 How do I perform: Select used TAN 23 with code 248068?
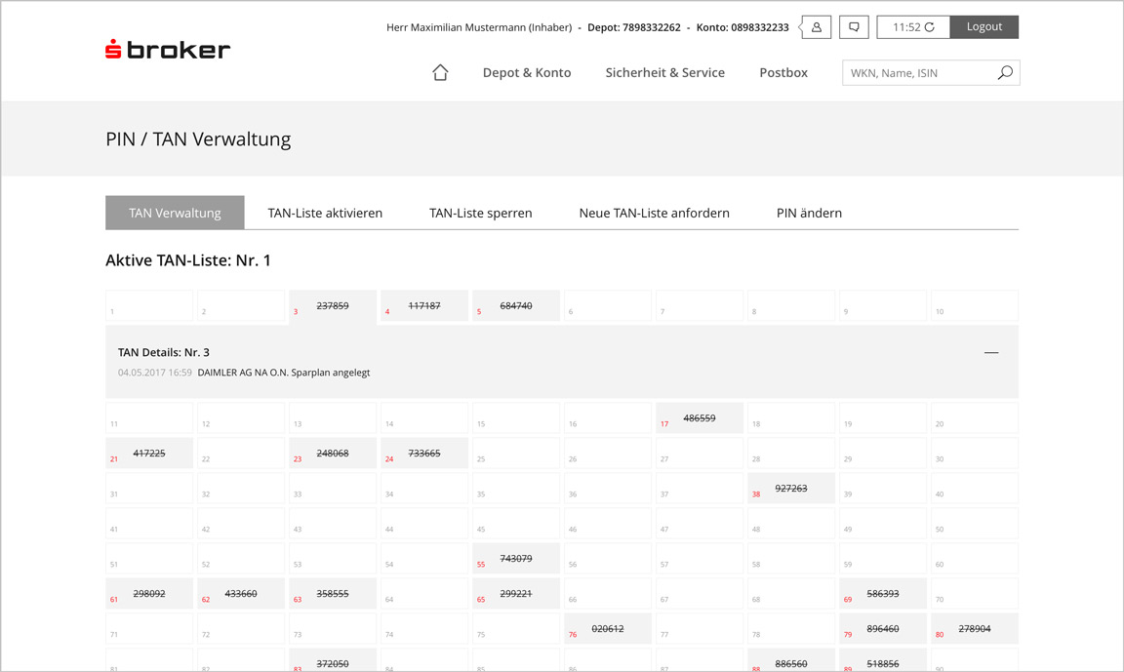click(x=333, y=454)
